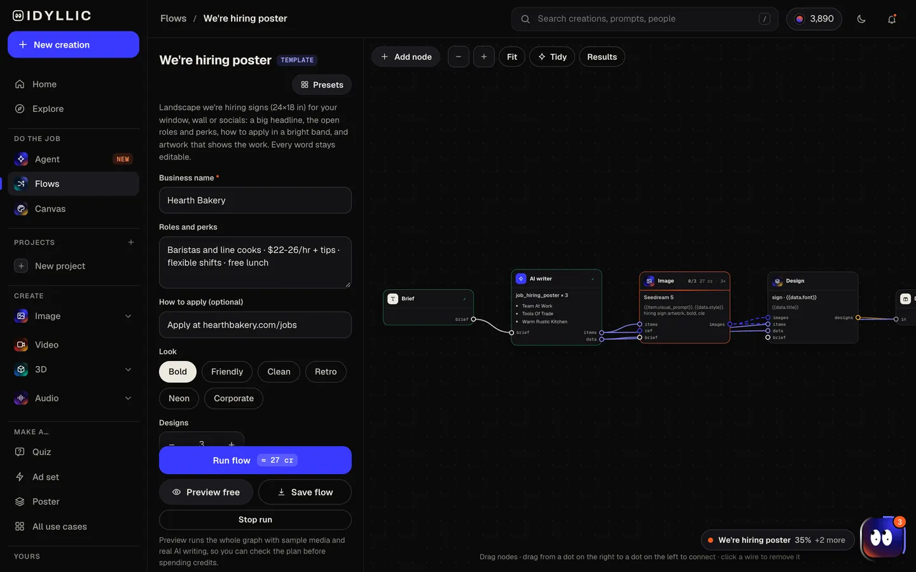Viewport: 916px width, 572px height.
Task: Open All use cases
Action: (73, 526)
